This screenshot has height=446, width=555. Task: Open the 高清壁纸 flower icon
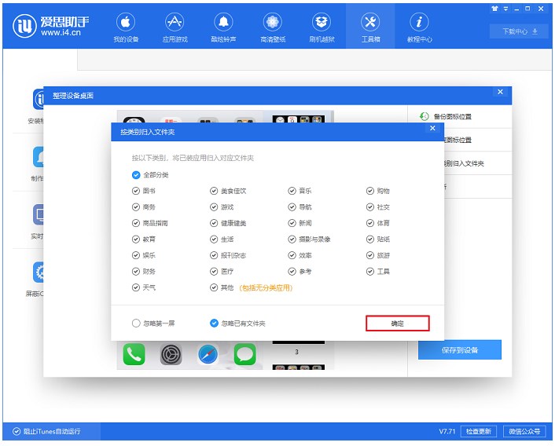pyautogui.click(x=272, y=22)
